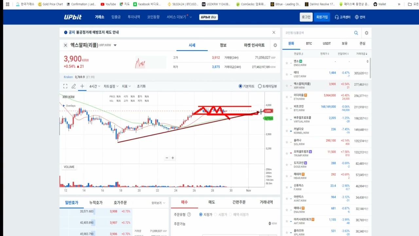
Task: Click the Chrome apps grid icon
Action: pos(8,4)
